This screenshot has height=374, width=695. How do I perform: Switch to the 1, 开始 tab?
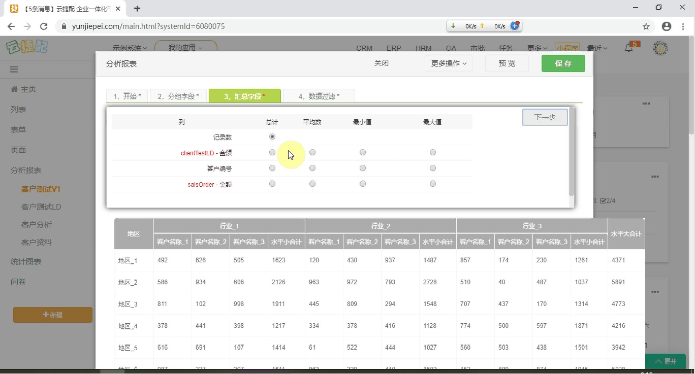tap(127, 96)
